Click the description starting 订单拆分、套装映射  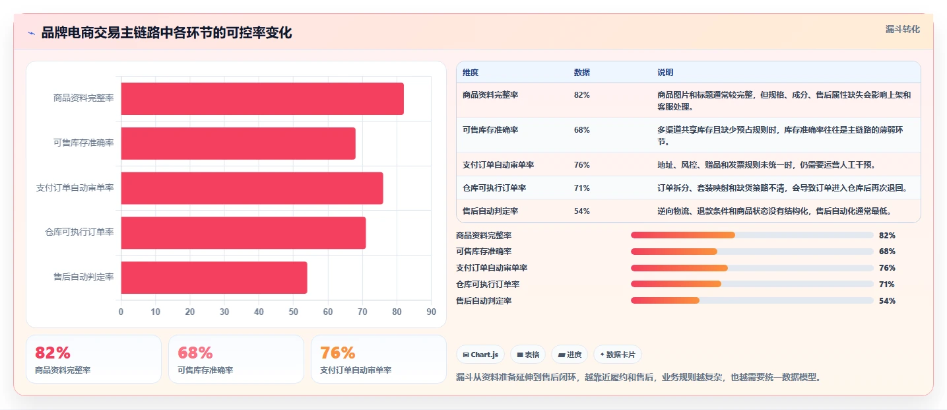click(783, 188)
